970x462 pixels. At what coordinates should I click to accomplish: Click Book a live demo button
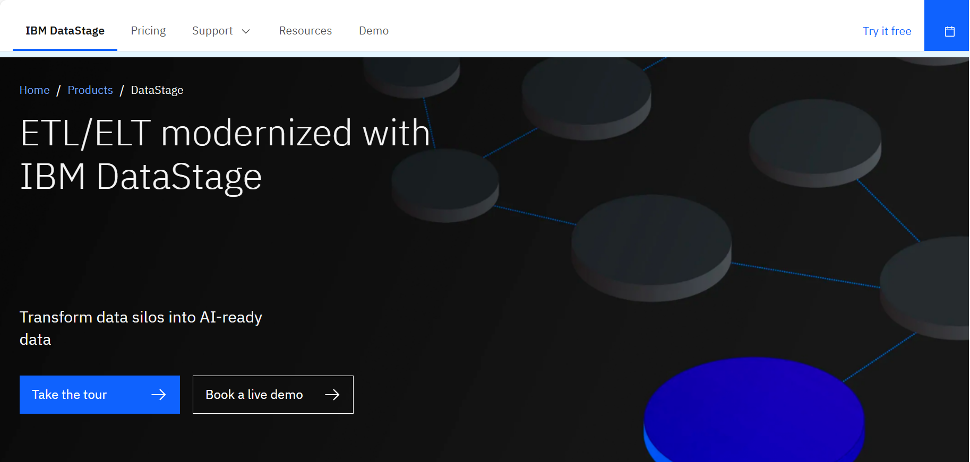coord(273,395)
